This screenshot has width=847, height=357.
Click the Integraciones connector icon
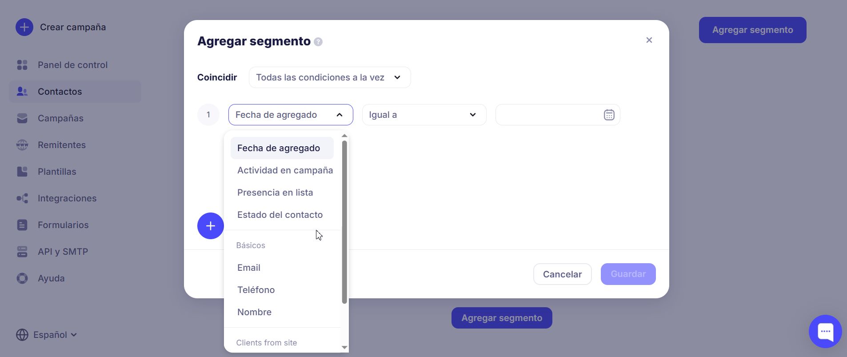[x=22, y=198]
